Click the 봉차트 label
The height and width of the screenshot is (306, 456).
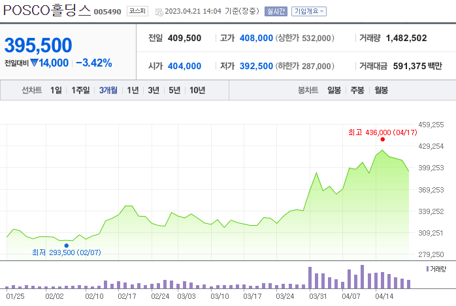tap(308, 90)
